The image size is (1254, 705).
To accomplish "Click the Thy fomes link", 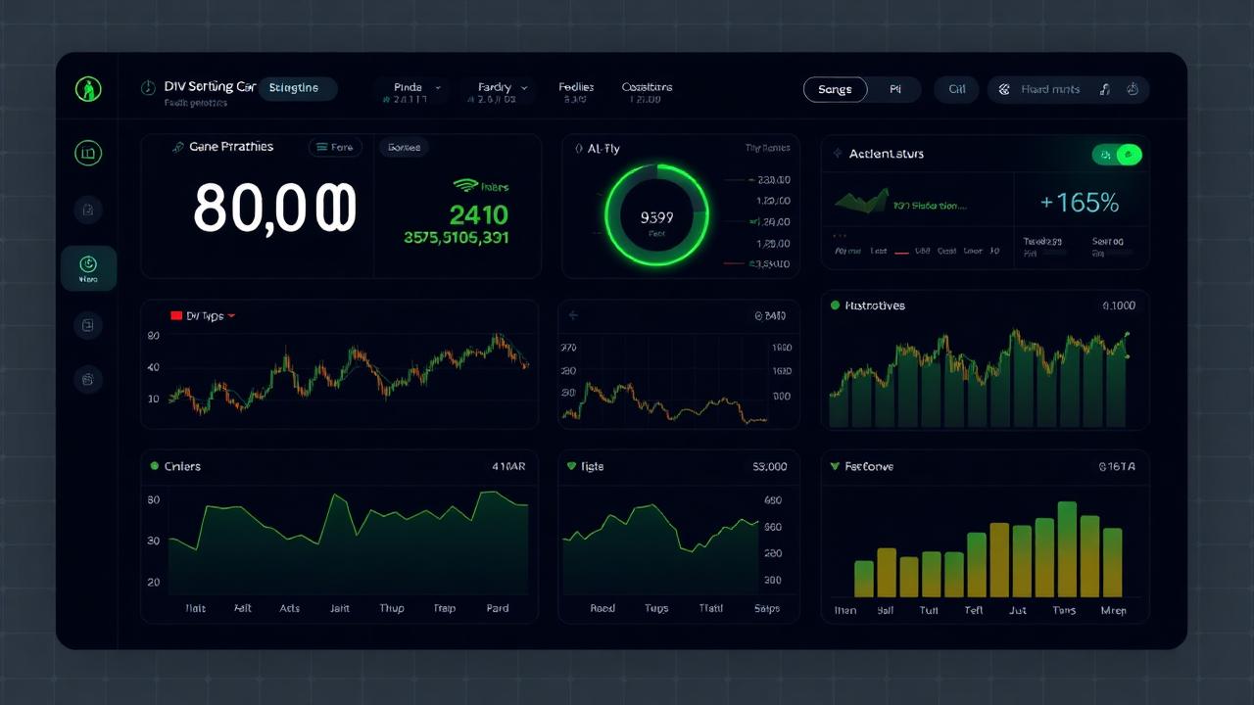I will click(x=767, y=149).
